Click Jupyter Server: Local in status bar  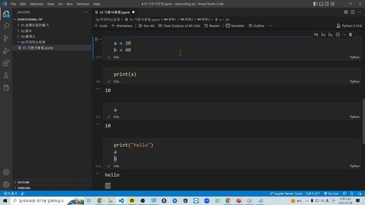coord(286,194)
